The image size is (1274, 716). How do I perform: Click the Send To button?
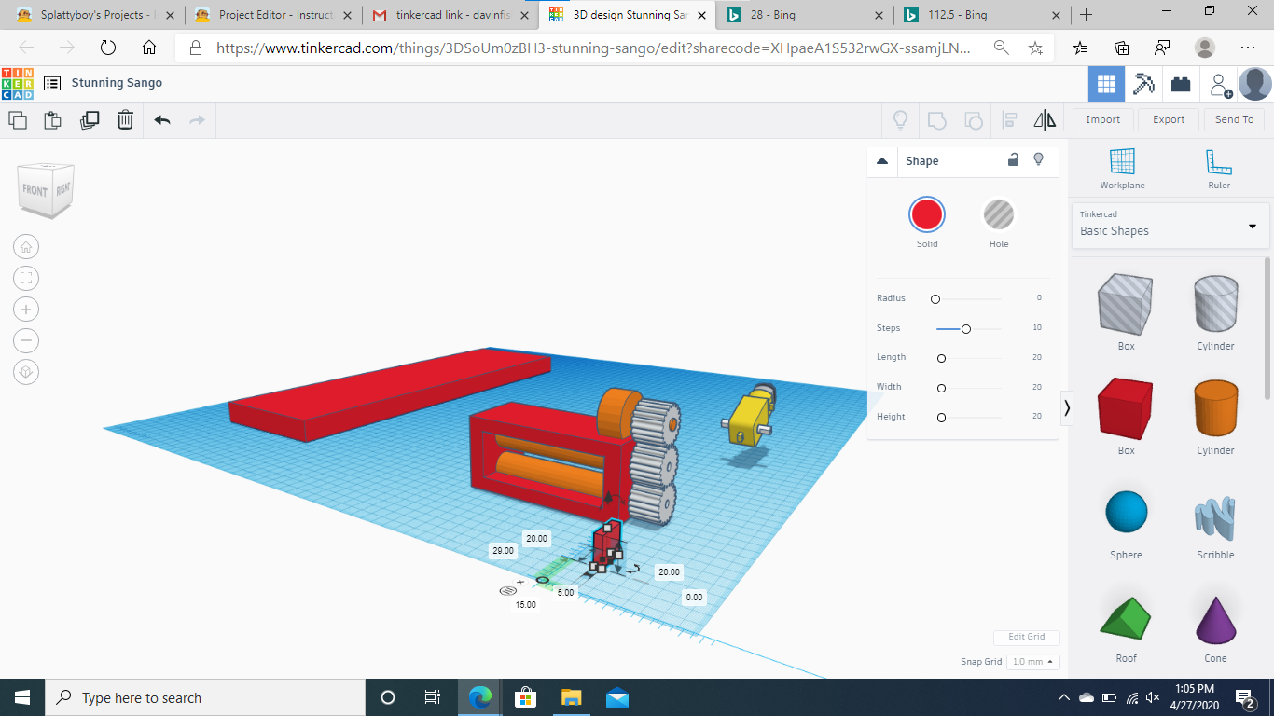[1235, 119]
